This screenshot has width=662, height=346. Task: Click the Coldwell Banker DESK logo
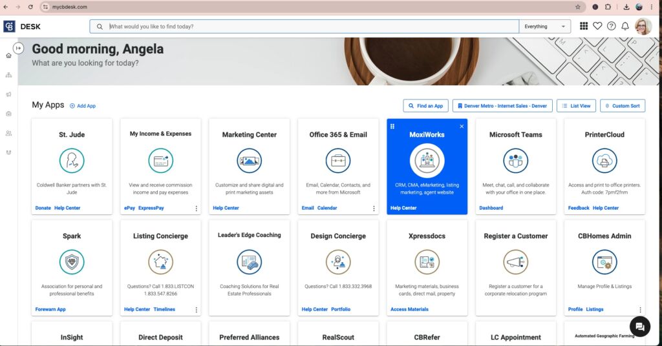22,26
